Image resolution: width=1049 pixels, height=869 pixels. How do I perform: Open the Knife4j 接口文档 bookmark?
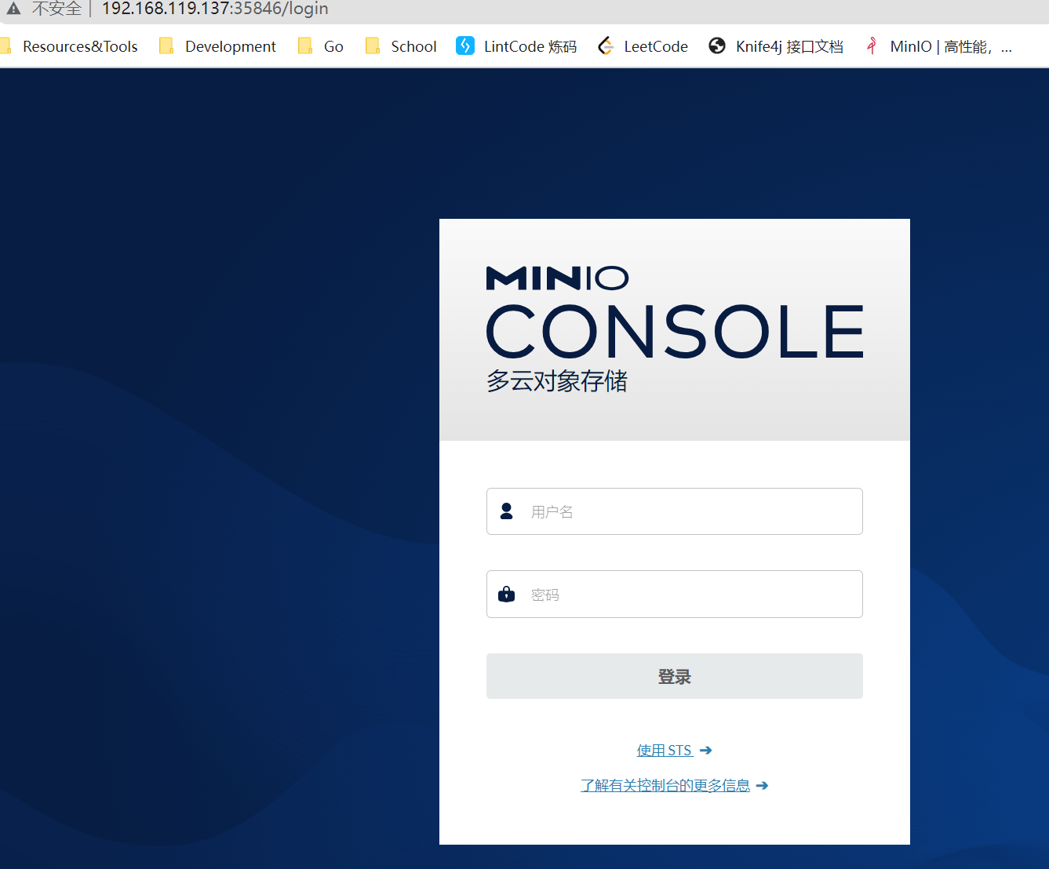click(776, 46)
